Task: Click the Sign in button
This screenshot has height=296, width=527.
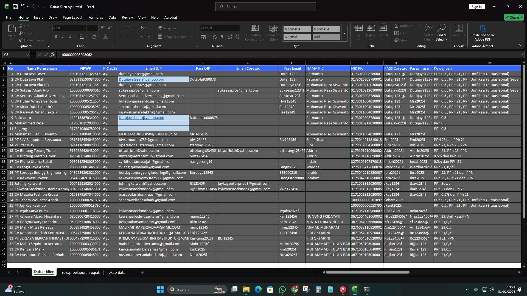Action: coord(476,6)
